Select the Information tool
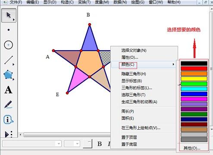The image size is (213, 155). pos(8,119)
